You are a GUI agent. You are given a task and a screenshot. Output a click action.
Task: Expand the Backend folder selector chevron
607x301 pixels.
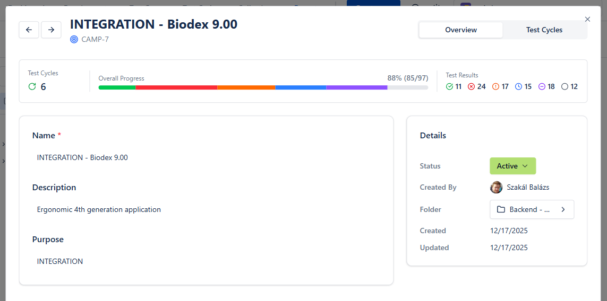pos(563,209)
